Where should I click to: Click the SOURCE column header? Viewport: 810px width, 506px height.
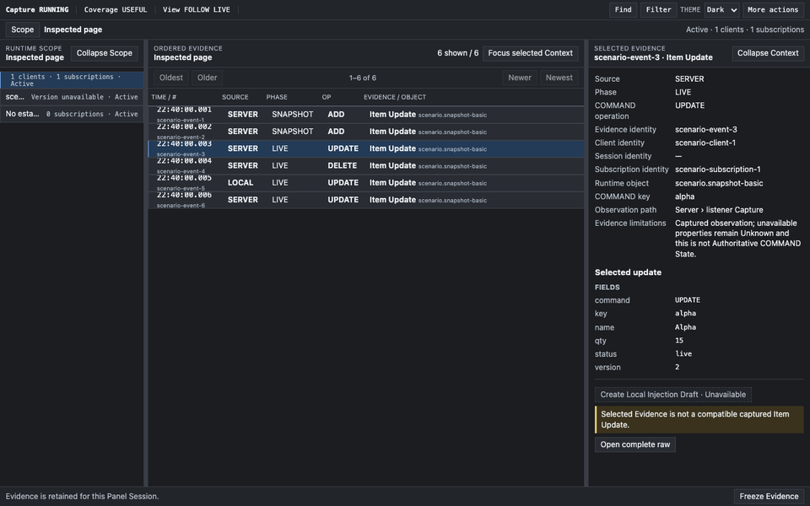click(x=235, y=97)
